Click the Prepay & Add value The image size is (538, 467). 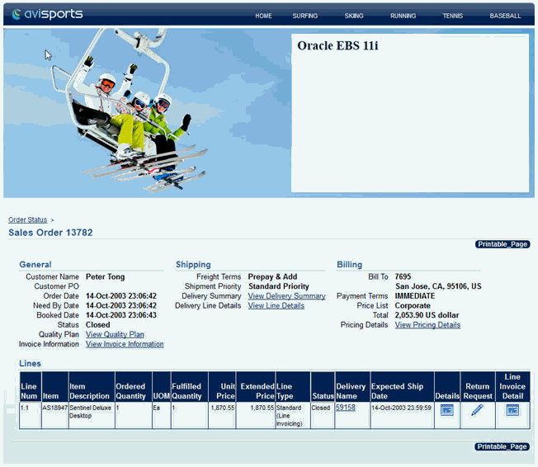click(272, 276)
